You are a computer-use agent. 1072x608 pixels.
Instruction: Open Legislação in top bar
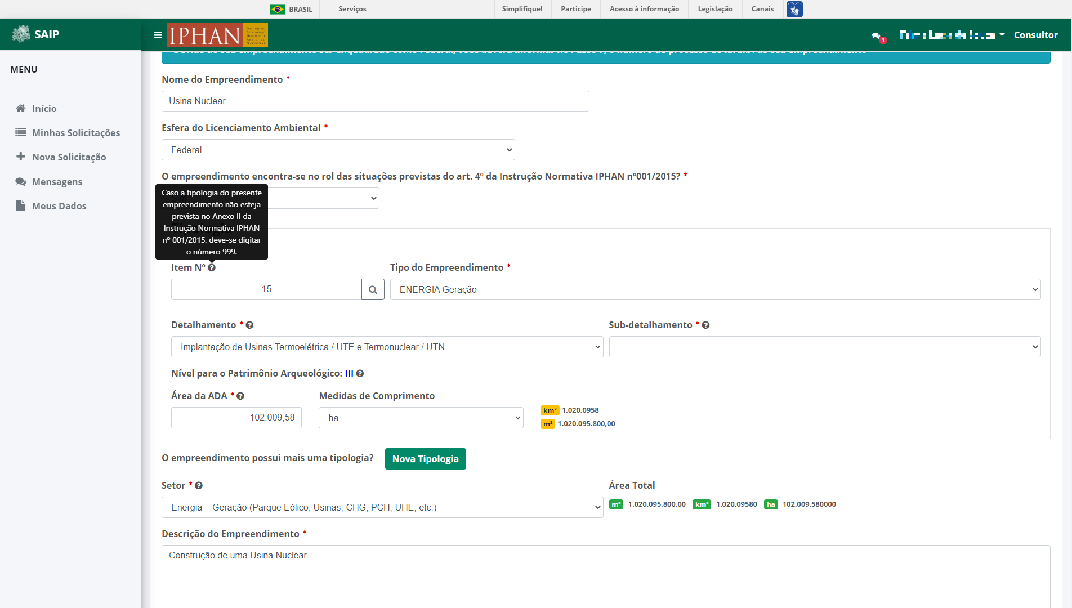tap(715, 9)
